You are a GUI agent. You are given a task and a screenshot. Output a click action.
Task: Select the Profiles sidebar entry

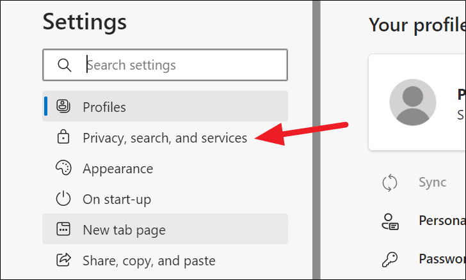pos(165,106)
